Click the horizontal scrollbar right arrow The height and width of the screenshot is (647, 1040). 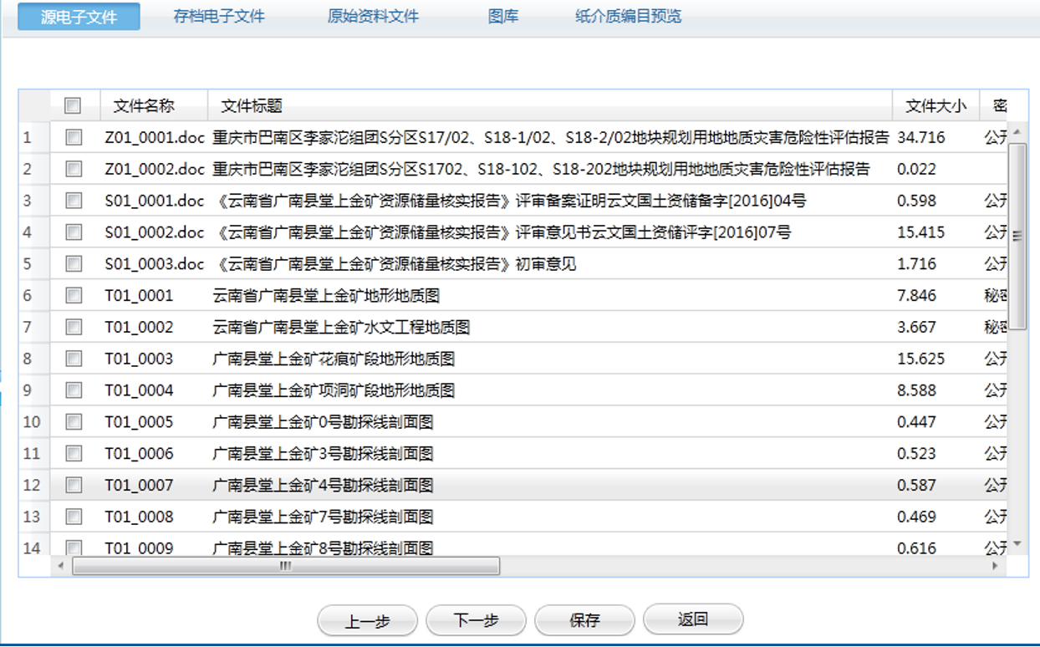click(x=995, y=566)
